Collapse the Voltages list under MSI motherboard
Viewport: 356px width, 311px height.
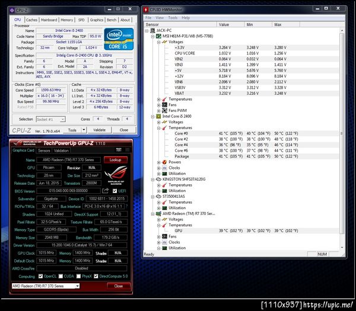pyautogui.click(x=158, y=42)
